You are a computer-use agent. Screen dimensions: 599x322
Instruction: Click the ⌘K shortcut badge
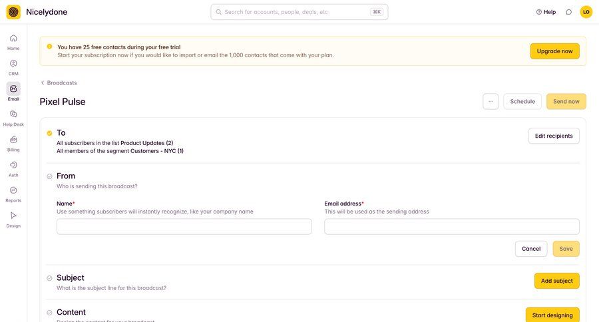click(x=377, y=12)
